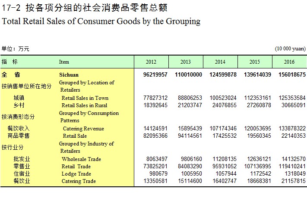The width and height of the screenshot is (307, 201).
Task: Click the 城镇 row label
Action: 19,98
